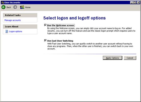Open the Logon options help link
This screenshot has height=102, width=141.
[x=16, y=31]
